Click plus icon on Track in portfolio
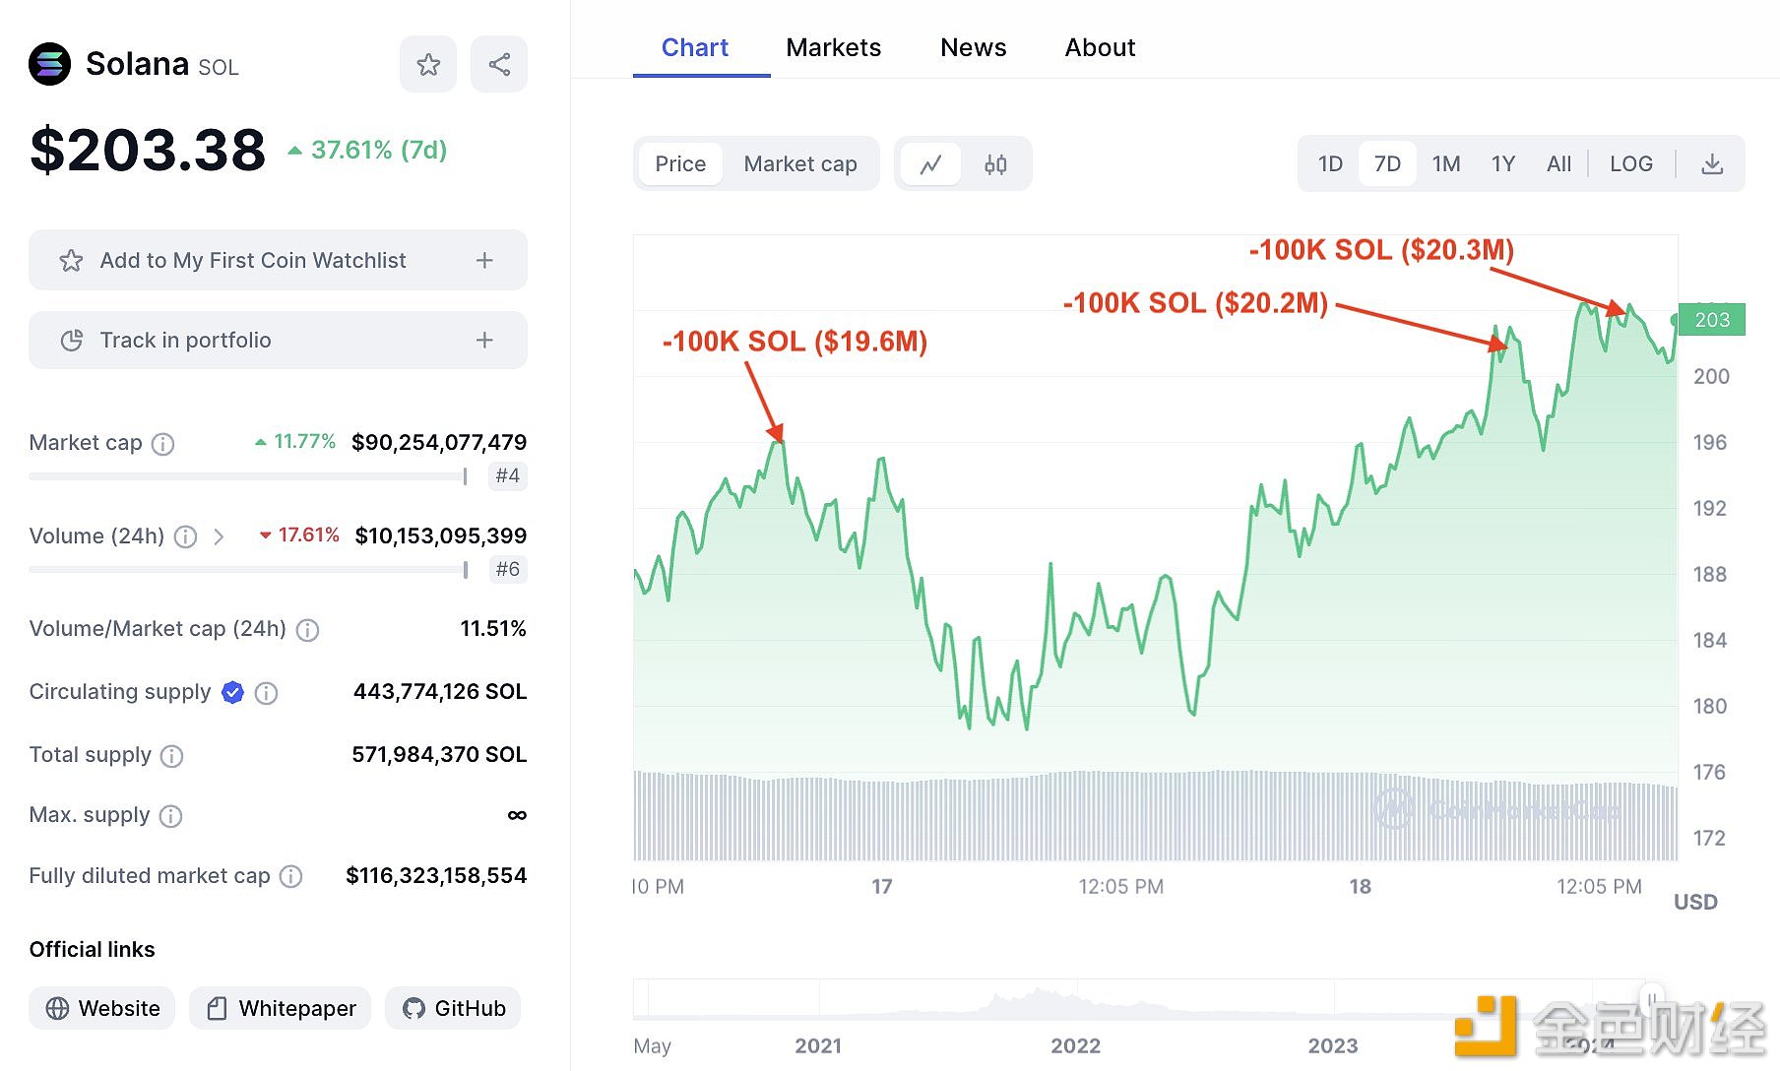Image resolution: width=1780 pixels, height=1071 pixels. pos(484,340)
